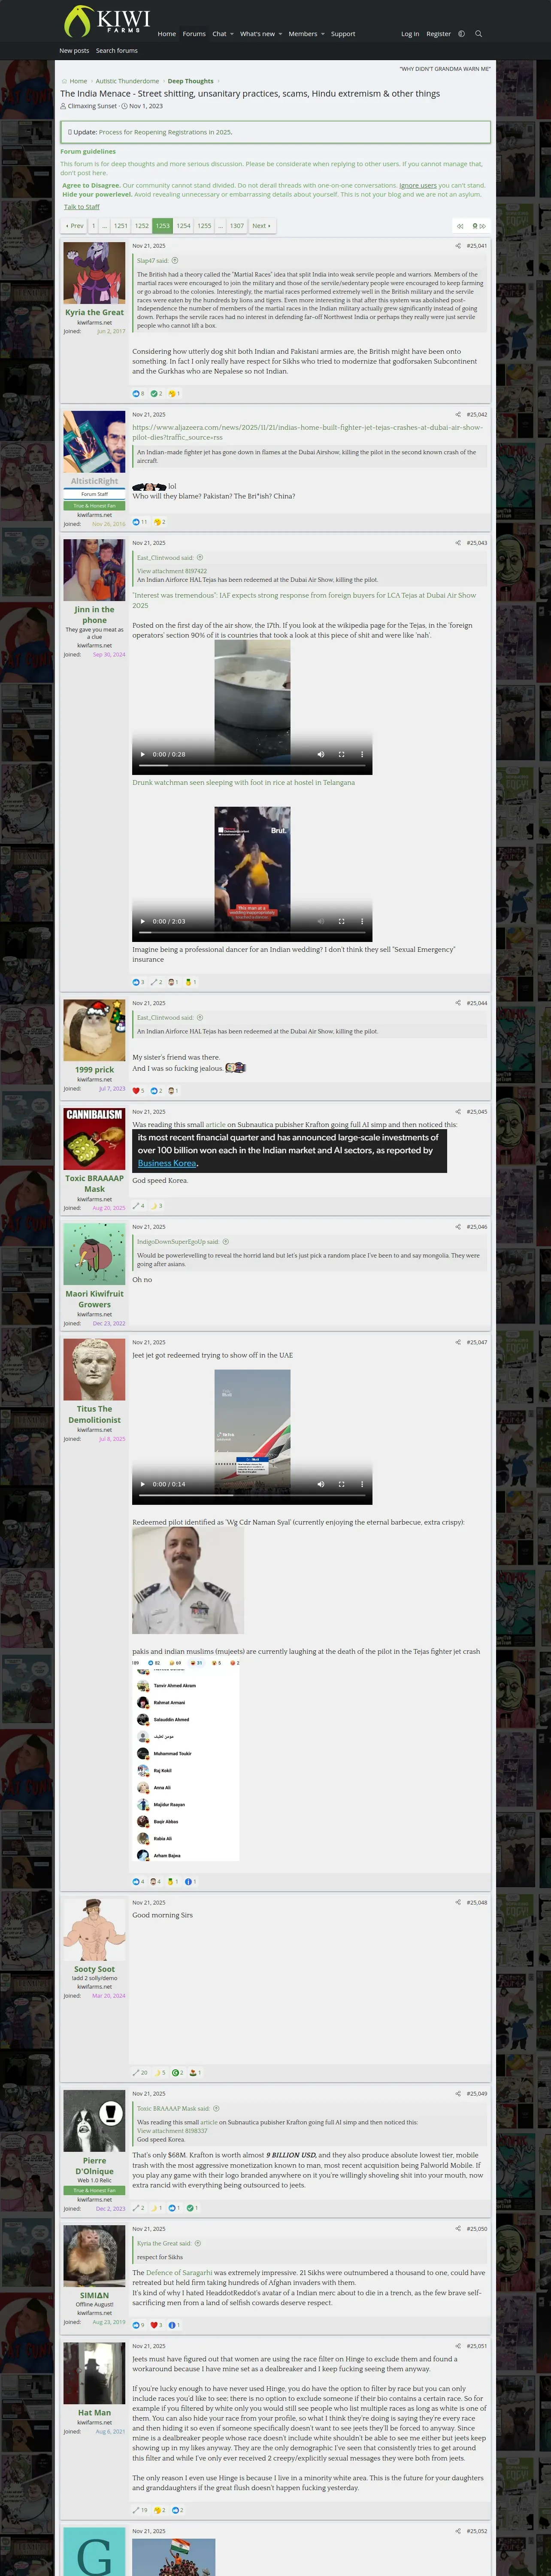Open Process for Reopening Registrations notice

(165, 132)
